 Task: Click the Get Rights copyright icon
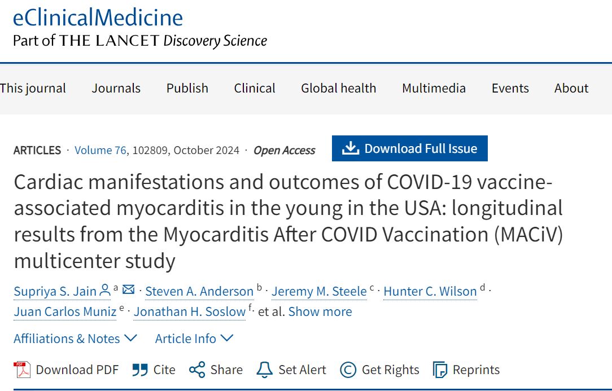[348, 370]
